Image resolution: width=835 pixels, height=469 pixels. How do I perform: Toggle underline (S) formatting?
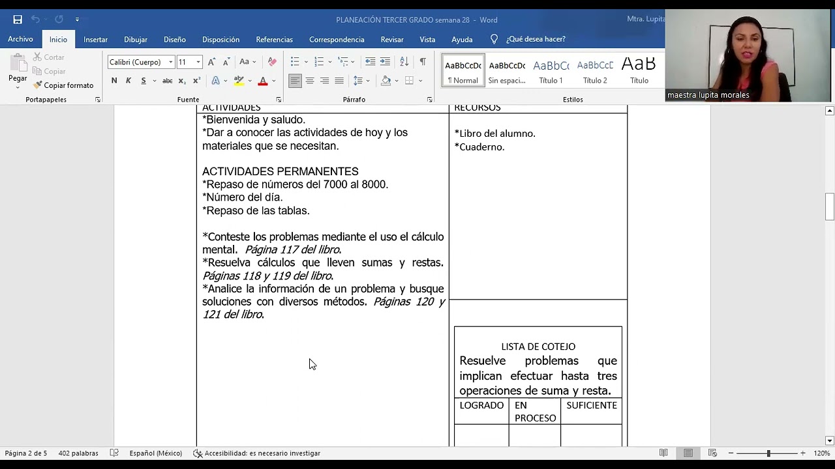[144, 81]
